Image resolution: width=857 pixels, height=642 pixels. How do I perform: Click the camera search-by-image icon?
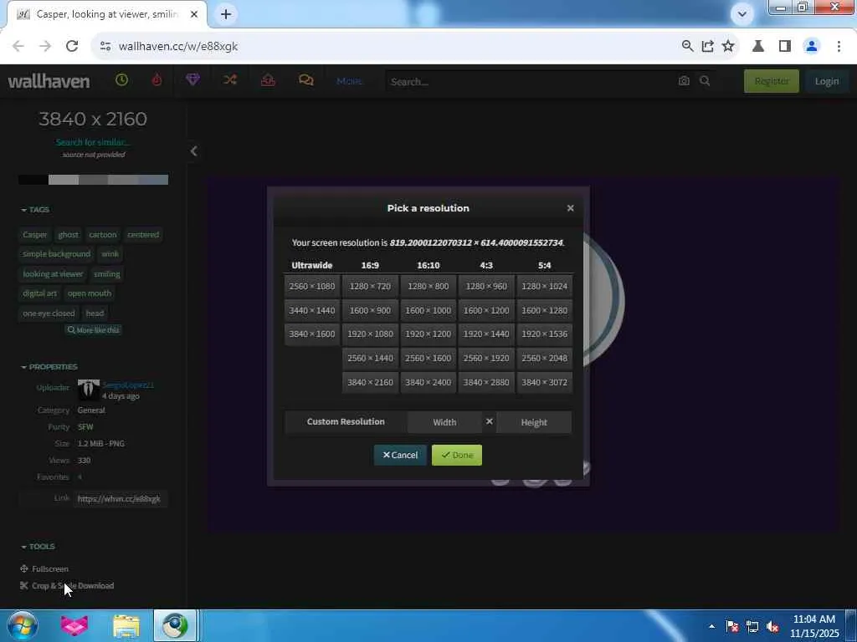pos(684,81)
